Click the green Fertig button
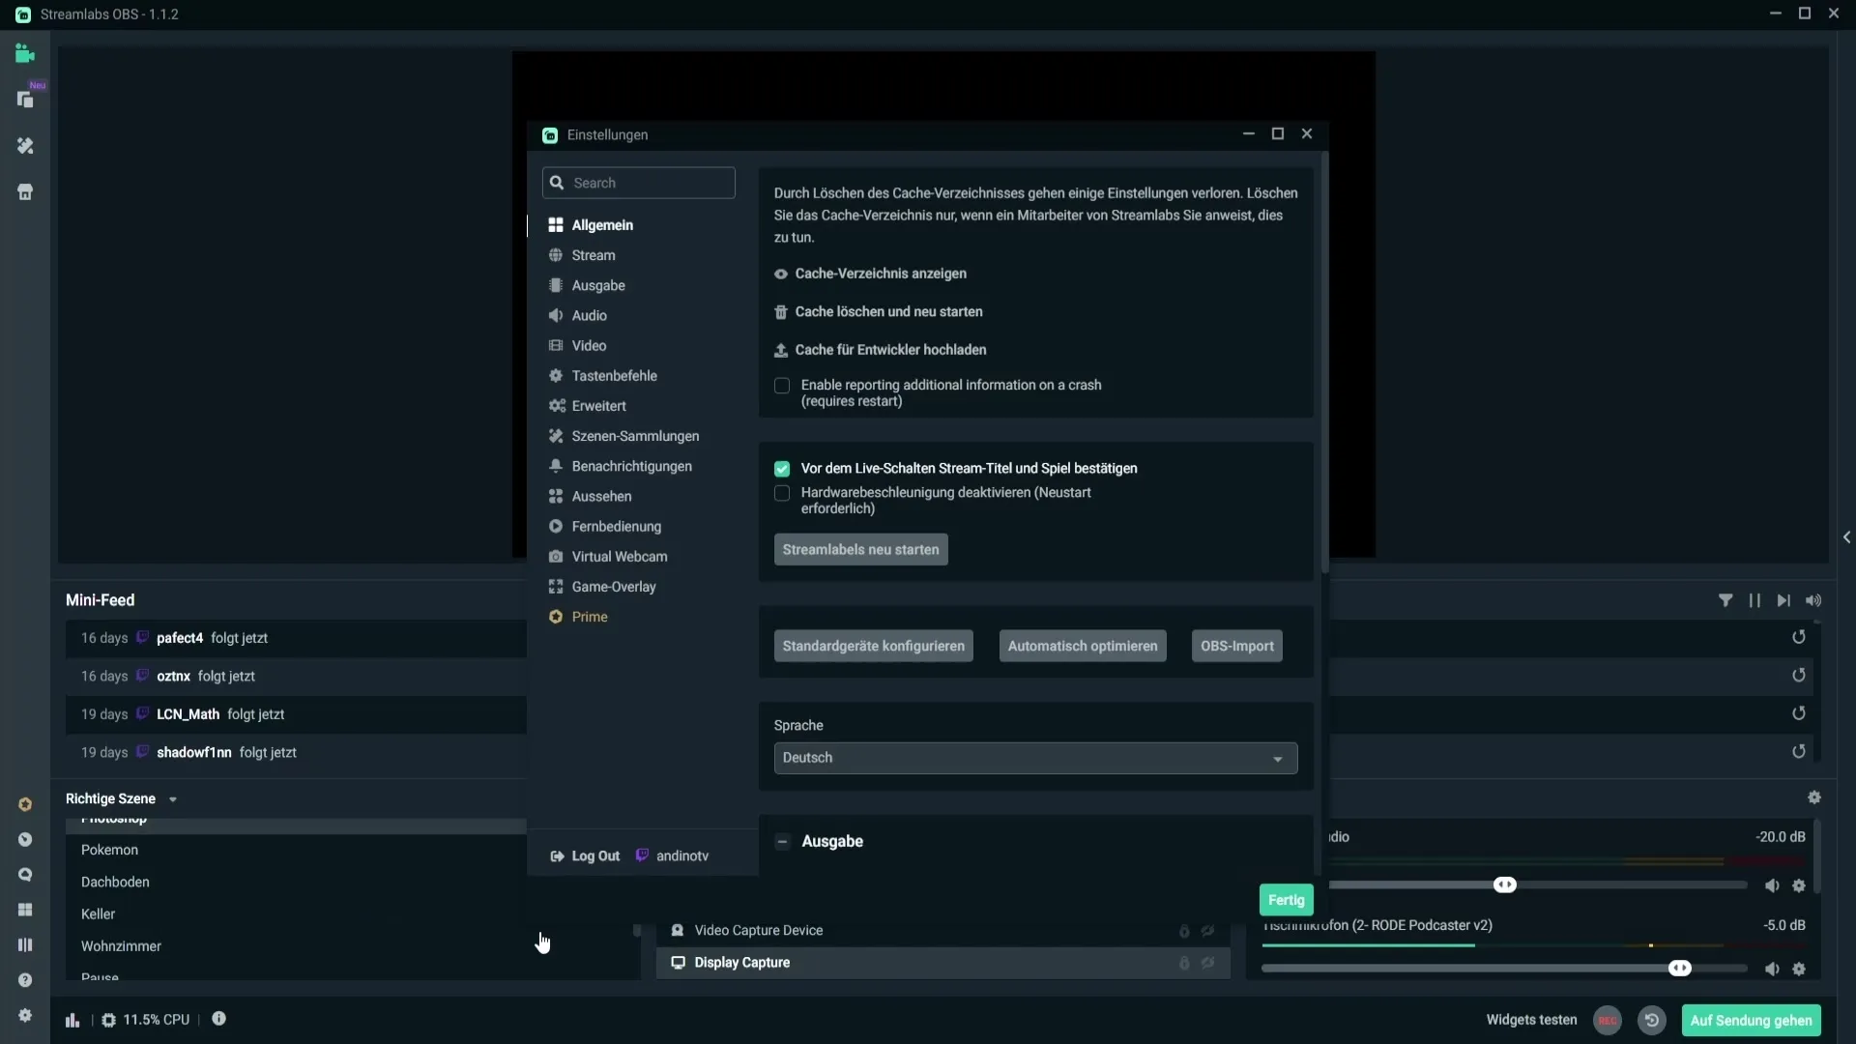 pos(1286,900)
